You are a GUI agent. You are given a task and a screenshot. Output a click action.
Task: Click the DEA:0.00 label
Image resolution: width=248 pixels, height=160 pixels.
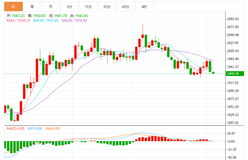[52, 129]
